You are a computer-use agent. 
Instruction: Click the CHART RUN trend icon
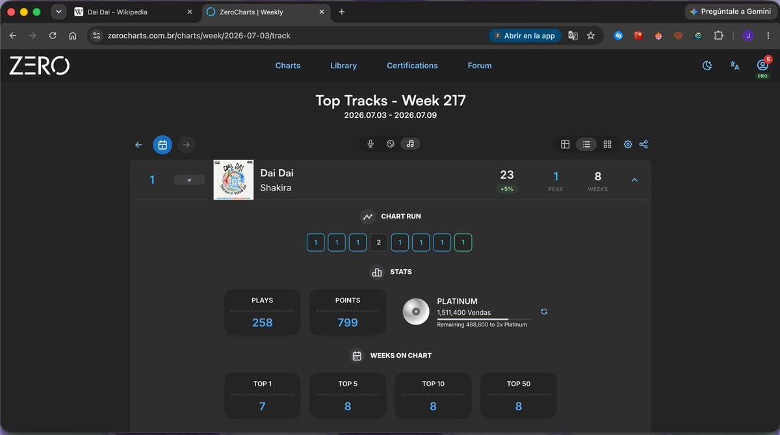coord(369,217)
